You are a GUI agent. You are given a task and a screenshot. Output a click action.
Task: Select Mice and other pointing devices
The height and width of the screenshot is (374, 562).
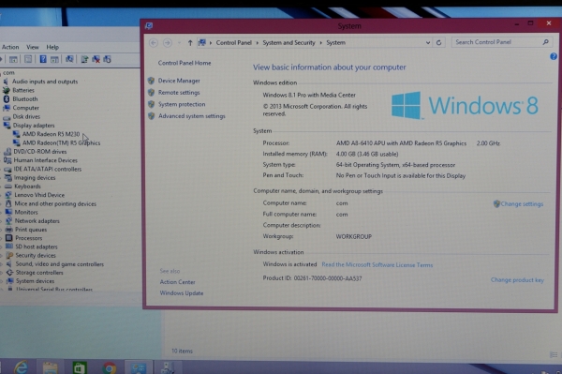coord(55,203)
